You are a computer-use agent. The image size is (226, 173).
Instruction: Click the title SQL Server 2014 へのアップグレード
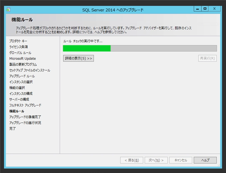pos(113,10)
